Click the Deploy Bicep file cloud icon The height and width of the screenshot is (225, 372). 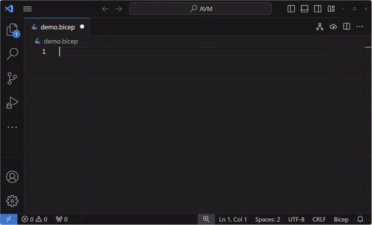(x=334, y=27)
